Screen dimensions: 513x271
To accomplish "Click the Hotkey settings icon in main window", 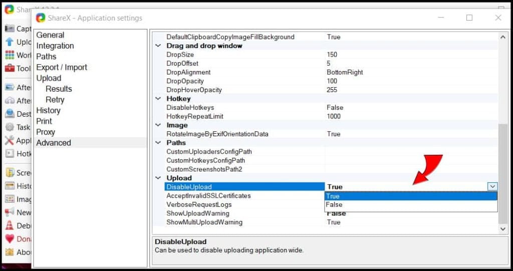I will [x=10, y=153].
